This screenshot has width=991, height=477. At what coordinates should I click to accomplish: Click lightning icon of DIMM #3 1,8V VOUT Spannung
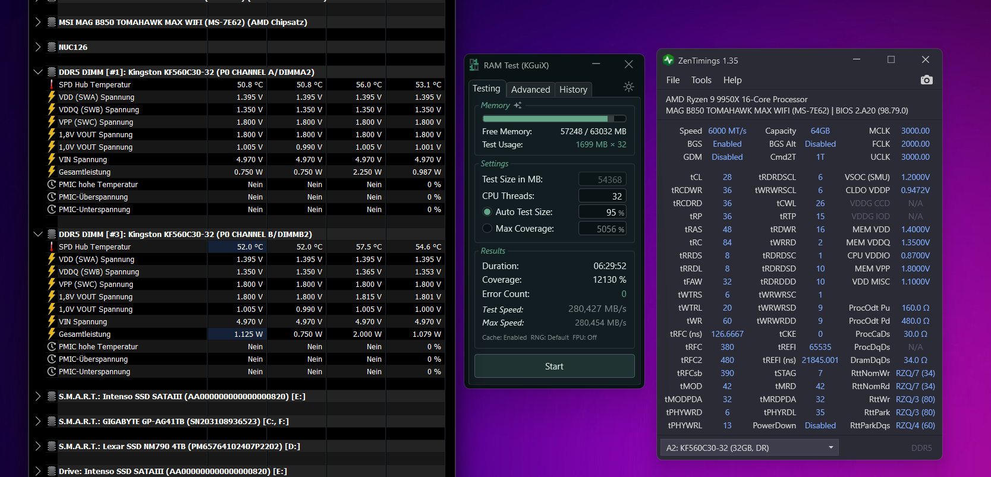pyautogui.click(x=52, y=296)
